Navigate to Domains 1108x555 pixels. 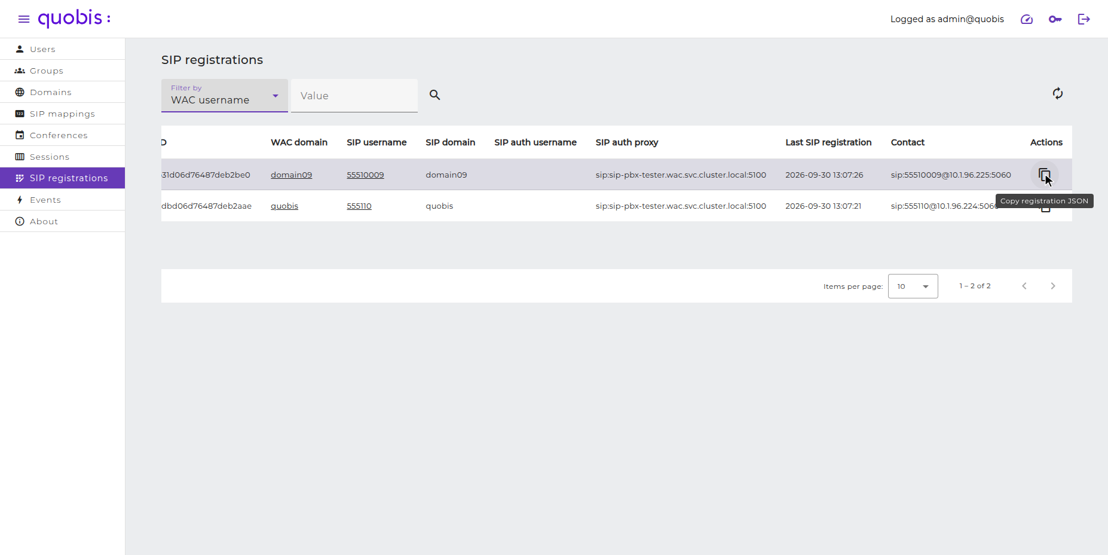tap(63, 92)
